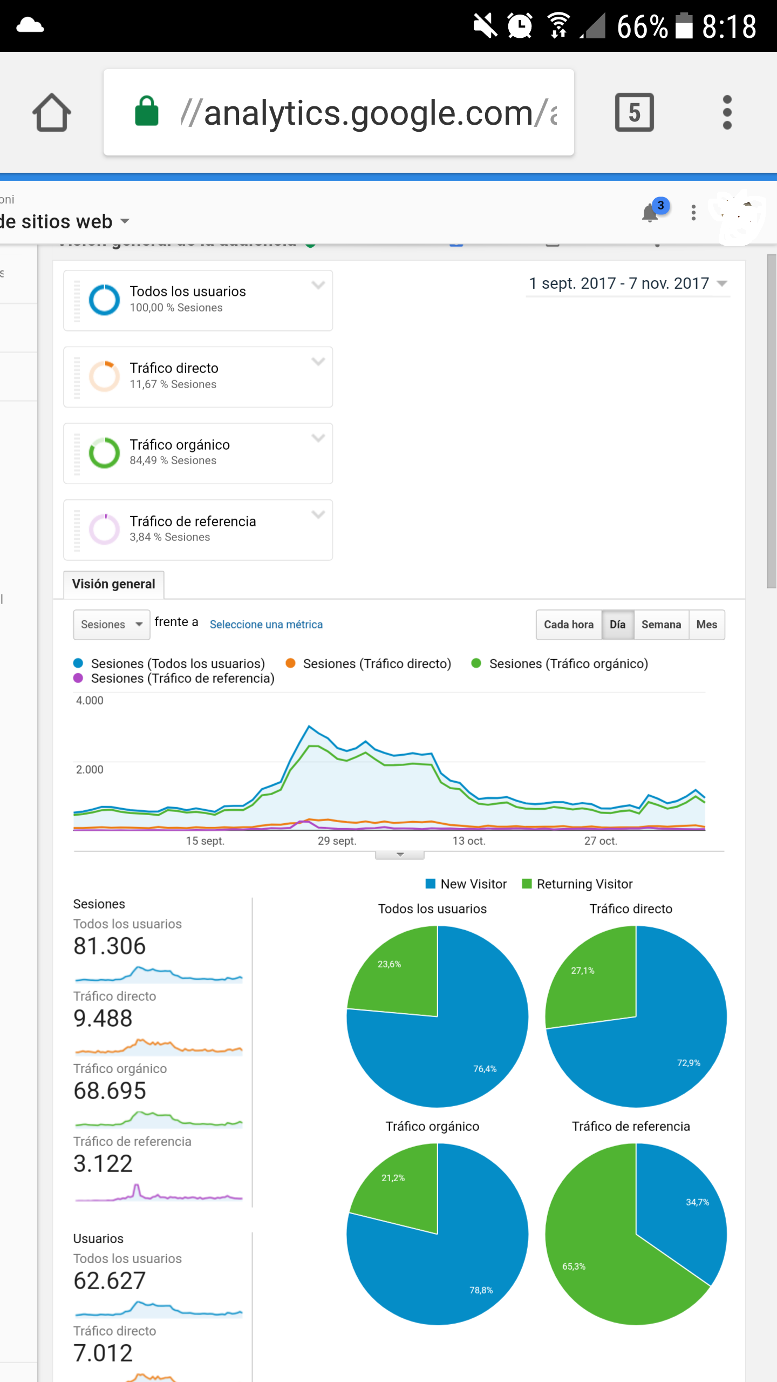Open the Analytics three-dot options menu
The height and width of the screenshot is (1382, 777).
click(693, 212)
